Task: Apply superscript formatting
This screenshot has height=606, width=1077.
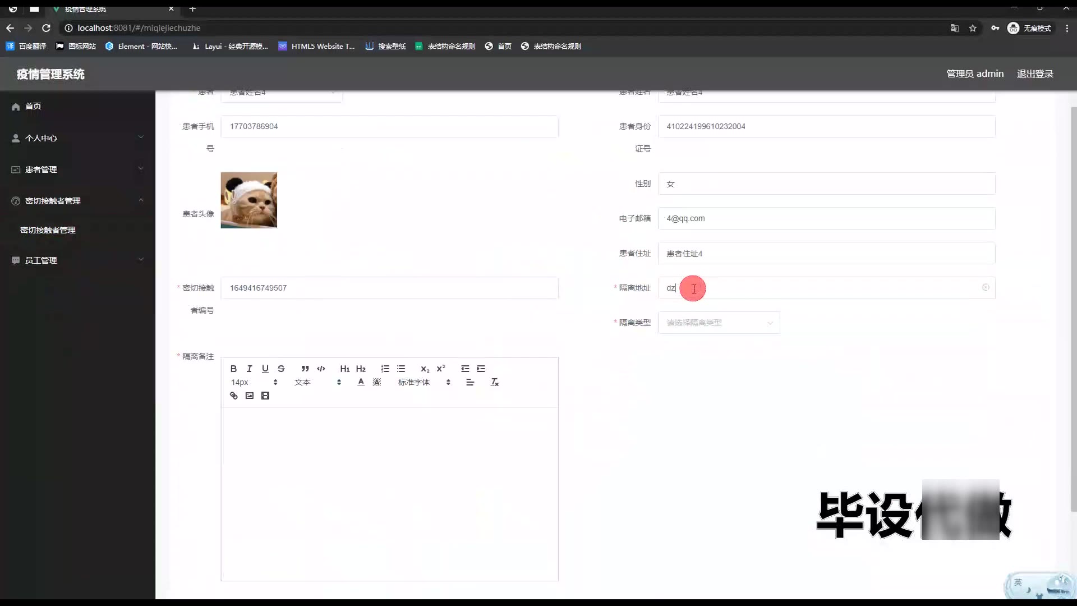Action: pyautogui.click(x=441, y=369)
